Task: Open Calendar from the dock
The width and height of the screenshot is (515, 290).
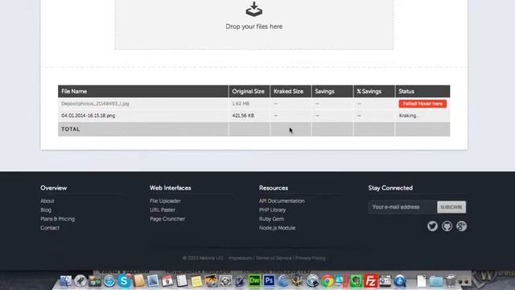Action: [x=167, y=281]
